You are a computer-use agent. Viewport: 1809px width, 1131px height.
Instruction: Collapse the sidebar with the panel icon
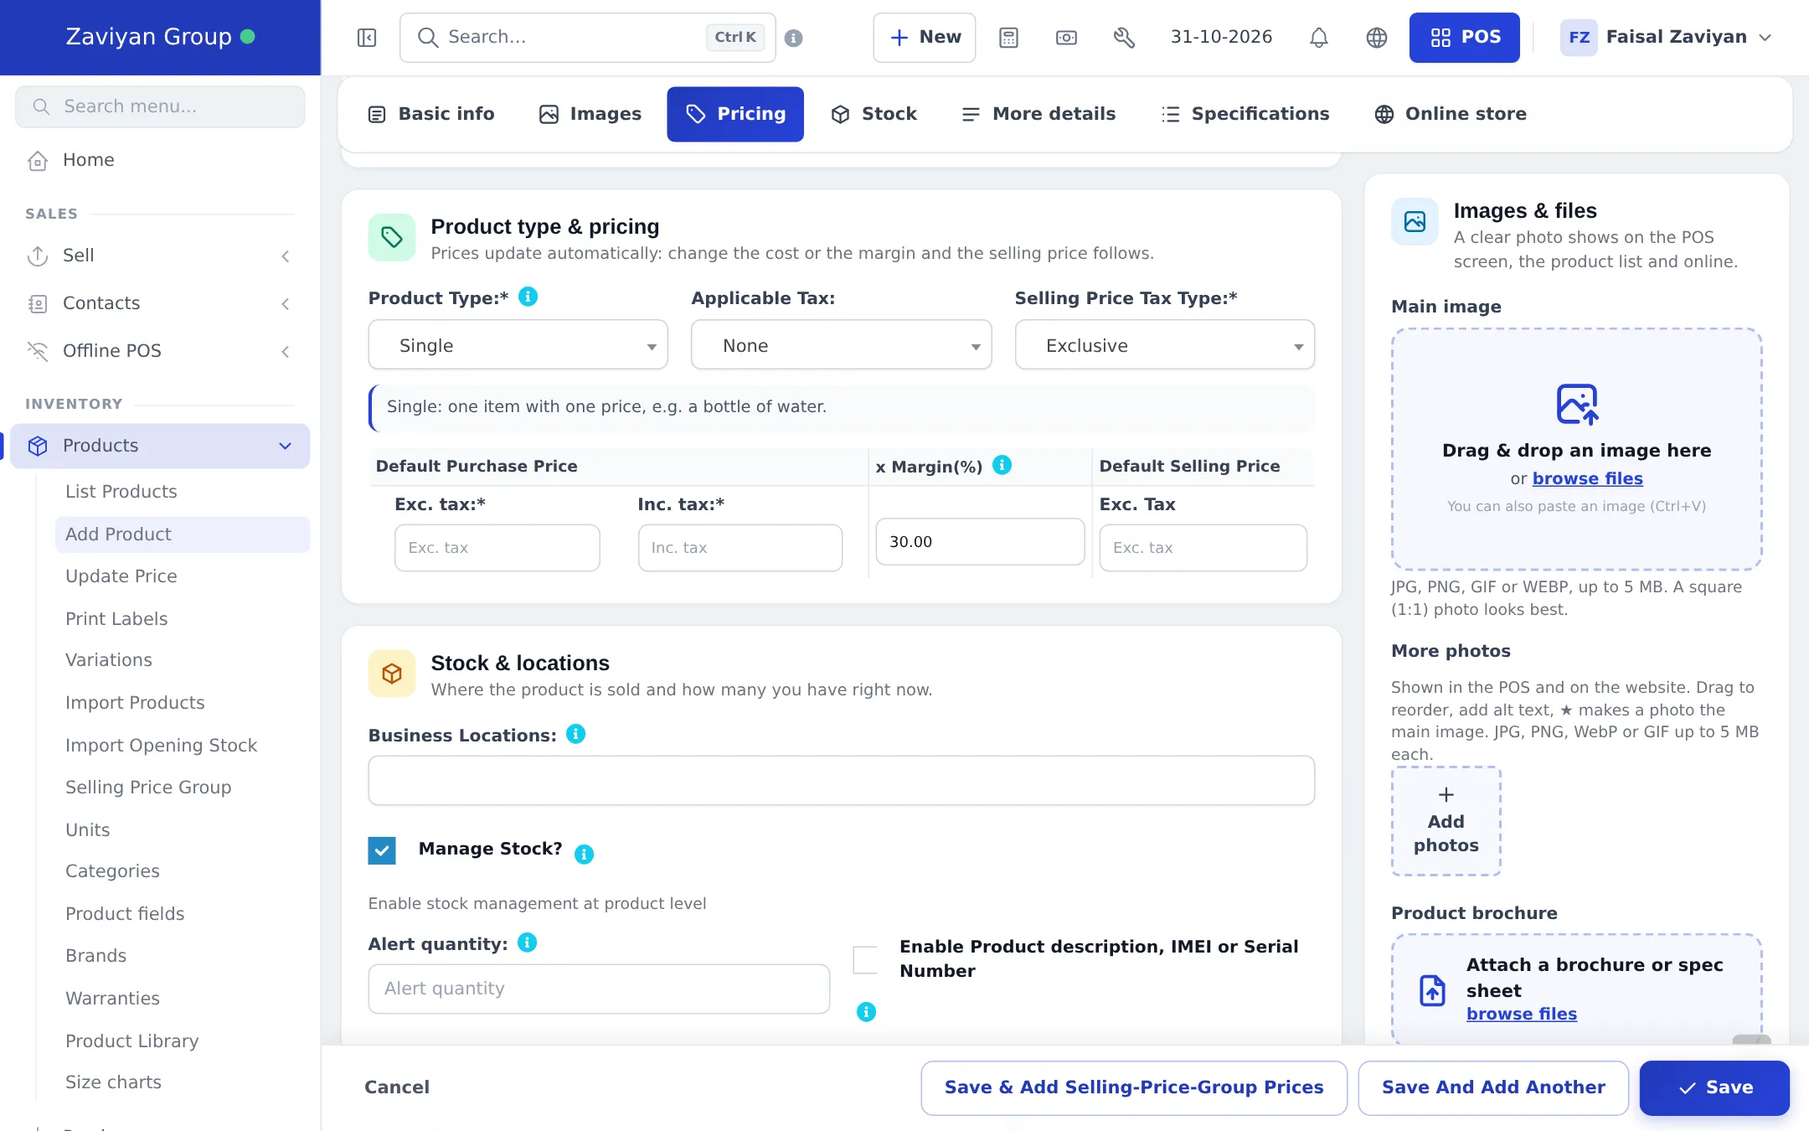pos(367,38)
